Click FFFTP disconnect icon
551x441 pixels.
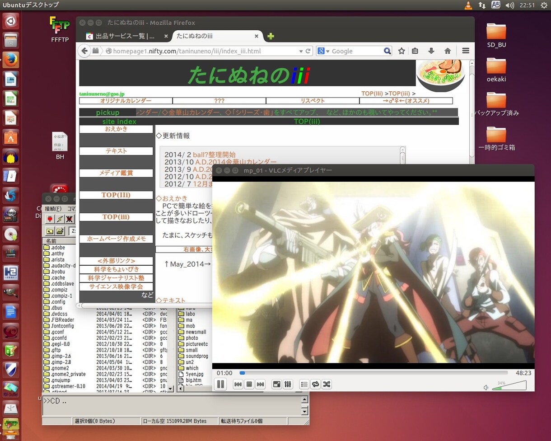tap(69, 219)
